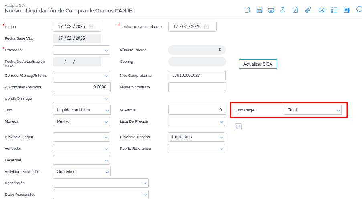Click the text document icon with letter A
Viewport: 362px width, 199px height.
(295, 10)
